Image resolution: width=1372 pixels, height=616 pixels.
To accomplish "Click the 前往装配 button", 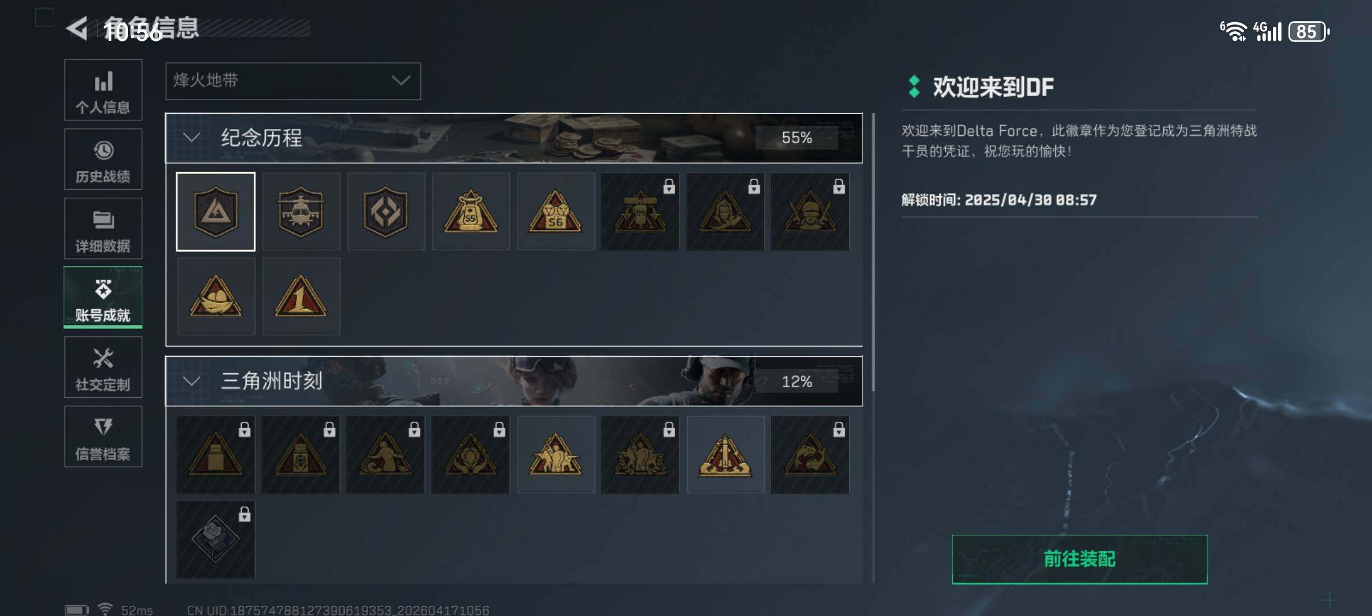I will click(1080, 559).
